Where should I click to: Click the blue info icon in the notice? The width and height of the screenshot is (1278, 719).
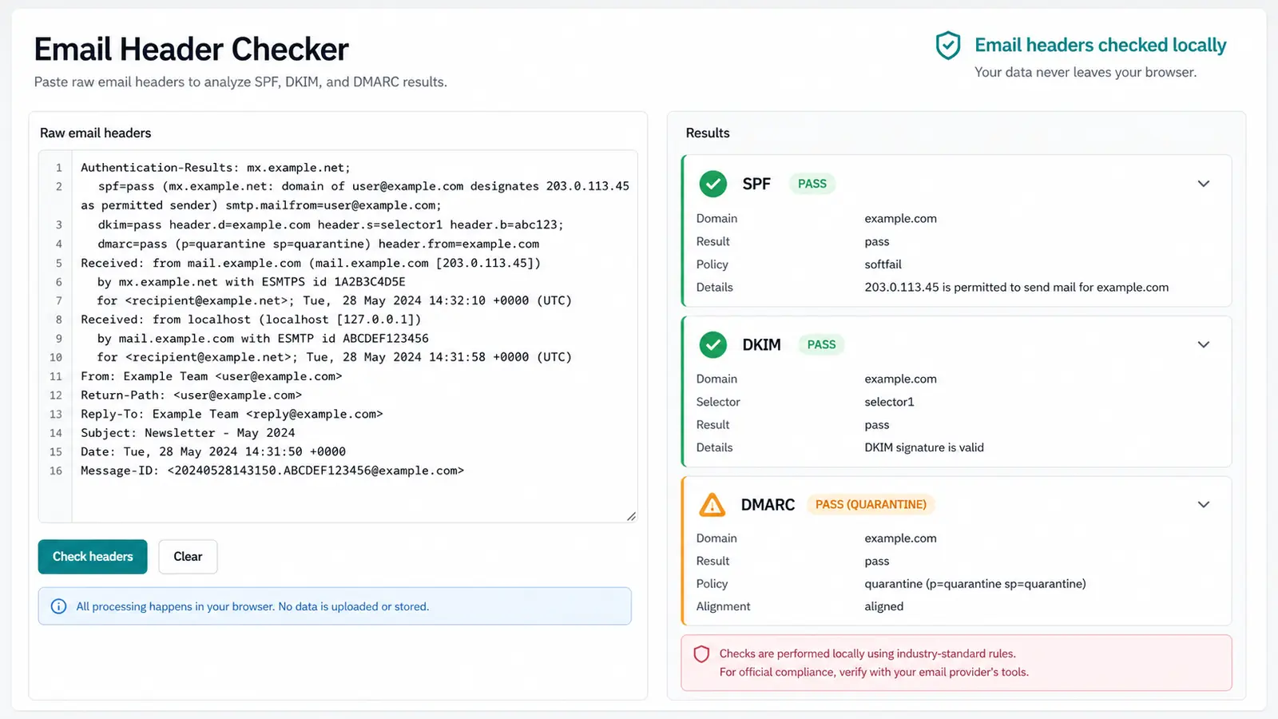click(58, 606)
